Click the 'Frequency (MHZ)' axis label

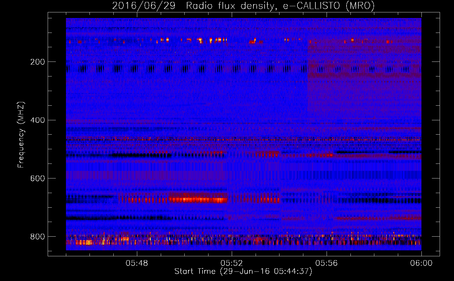point(21,135)
